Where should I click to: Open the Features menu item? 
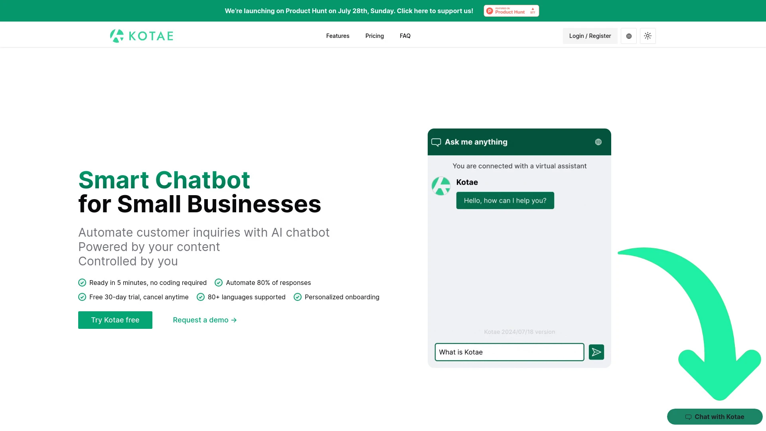point(338,36)
